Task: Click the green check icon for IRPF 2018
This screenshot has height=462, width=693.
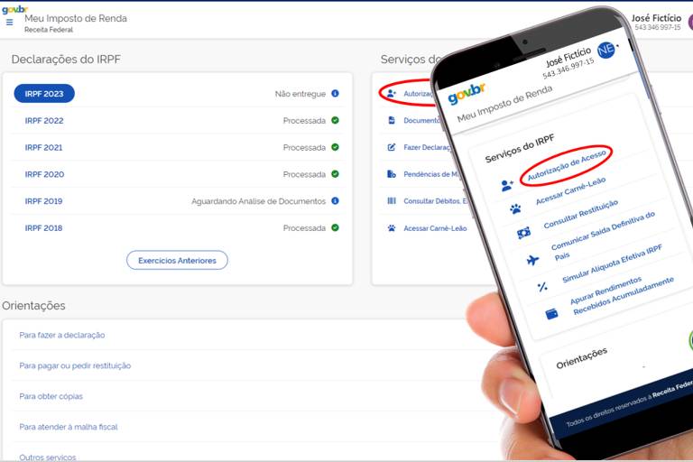Action: 335,227
